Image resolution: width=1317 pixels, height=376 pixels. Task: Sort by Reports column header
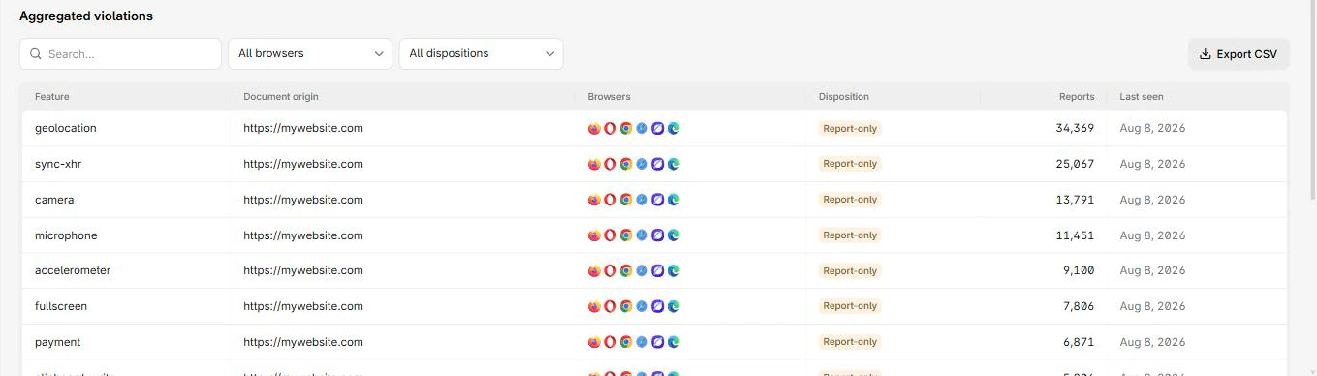[x=1077, y=97]
